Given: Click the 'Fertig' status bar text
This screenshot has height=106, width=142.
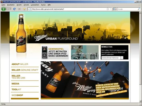Looking at the screenshot, I should tap(3, 104).
